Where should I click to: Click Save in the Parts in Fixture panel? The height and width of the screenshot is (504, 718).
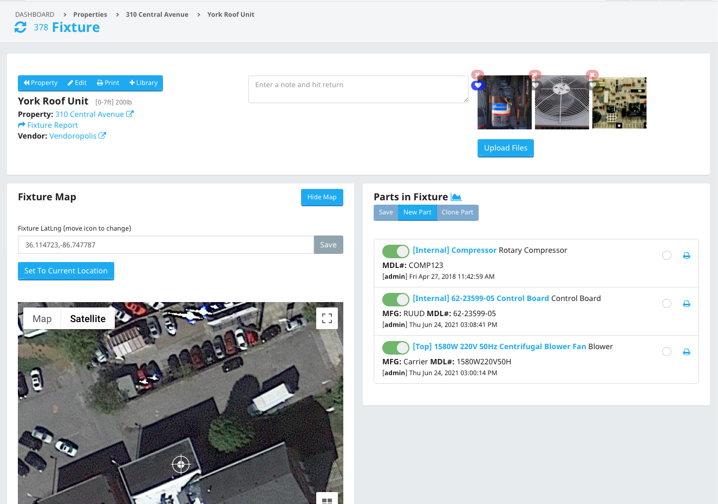tap(386, 212)
